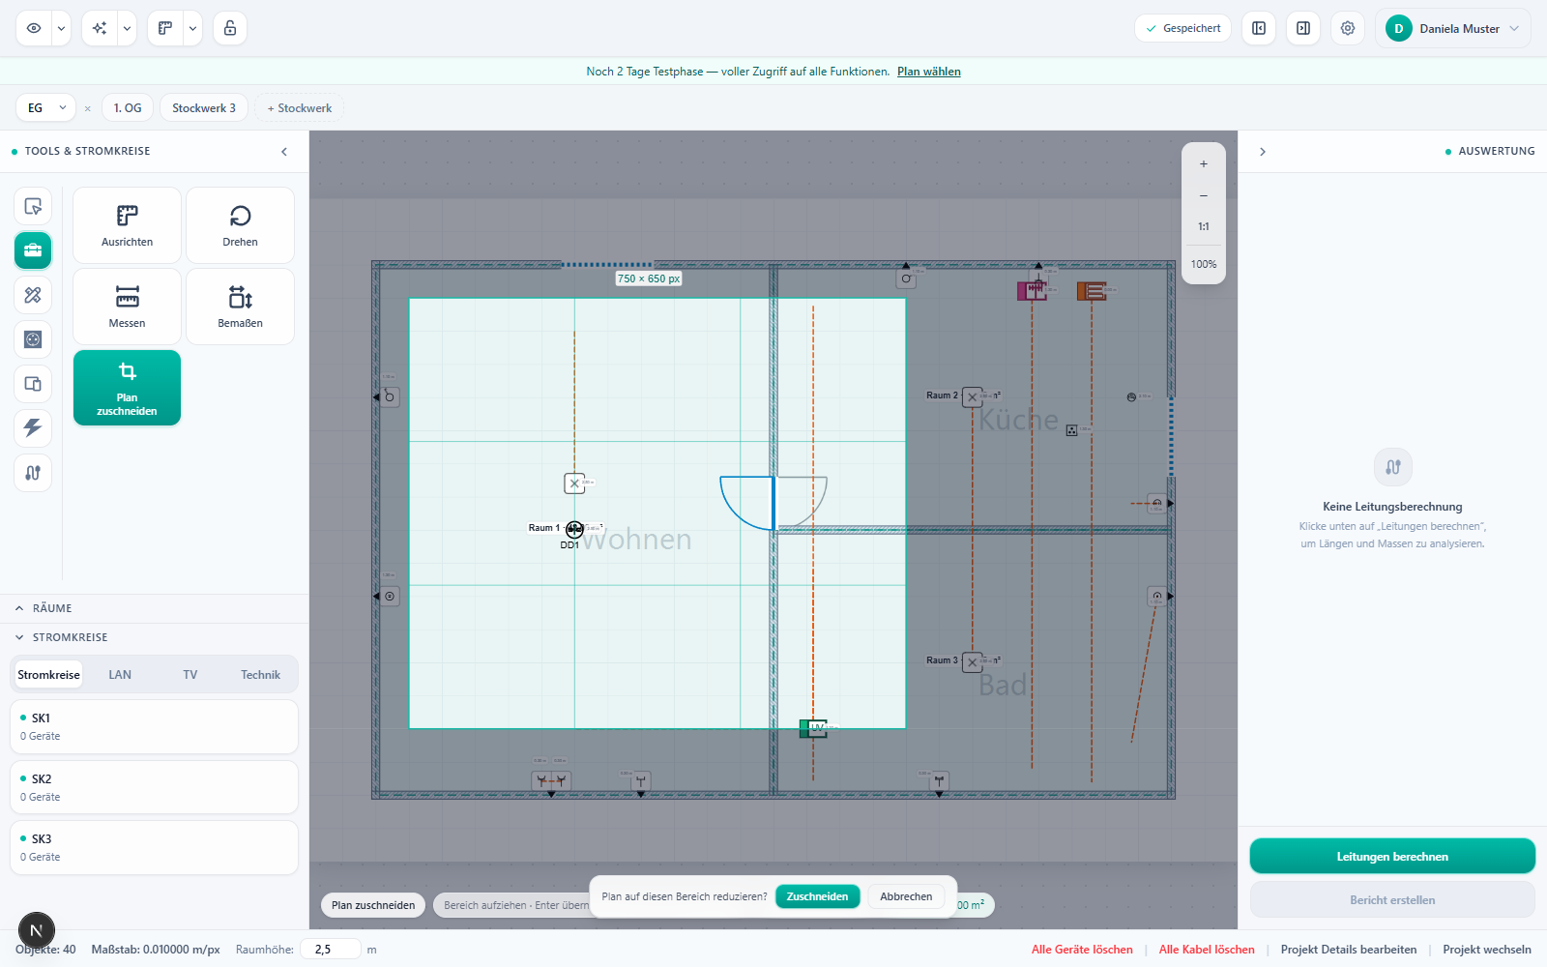Screen dimensions: 1547x967
Task: Choose the Ausrichten tool
Action: pyautogui.click(x=127, y=225)
